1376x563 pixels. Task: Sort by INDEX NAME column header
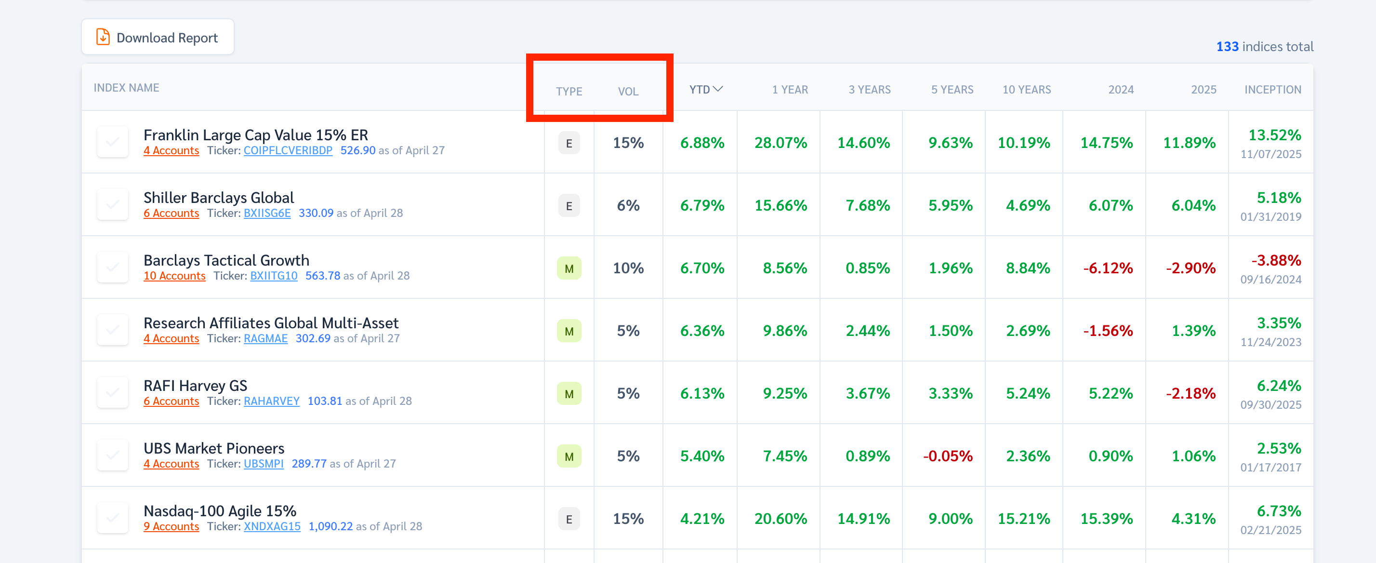pyautogui.click(x=127, y=87)
